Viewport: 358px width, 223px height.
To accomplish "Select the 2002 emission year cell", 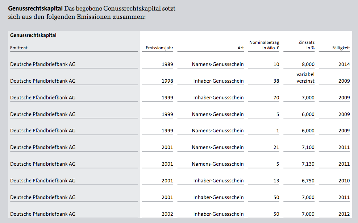I will click(x=167, y=214).
